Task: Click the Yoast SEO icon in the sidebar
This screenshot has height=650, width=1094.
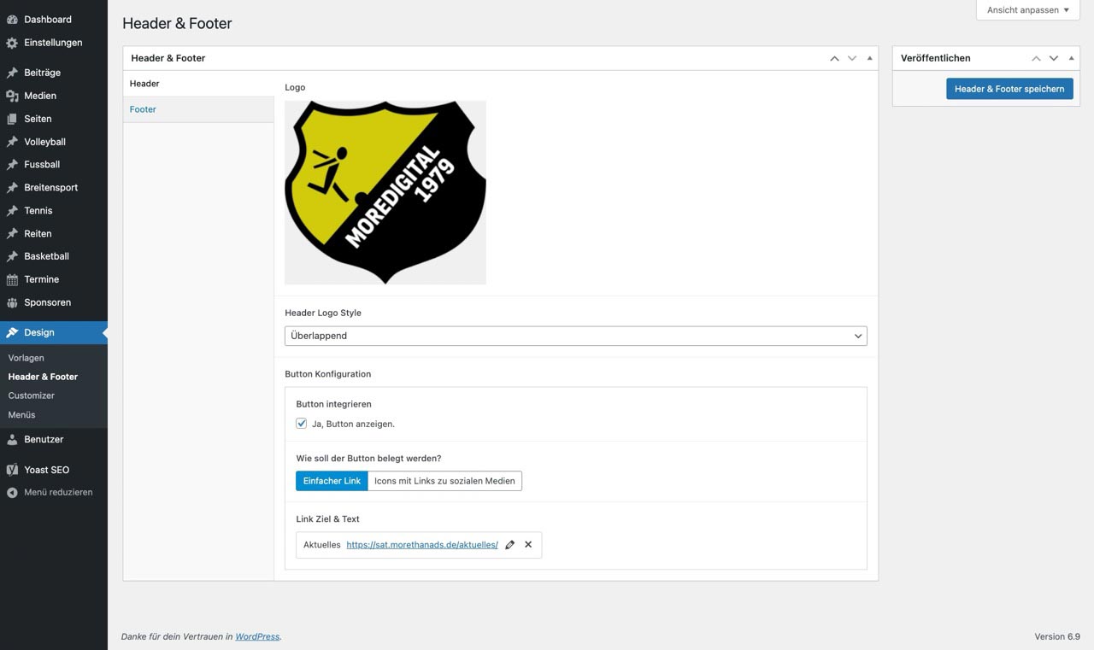Action: (x=12, y=470)
